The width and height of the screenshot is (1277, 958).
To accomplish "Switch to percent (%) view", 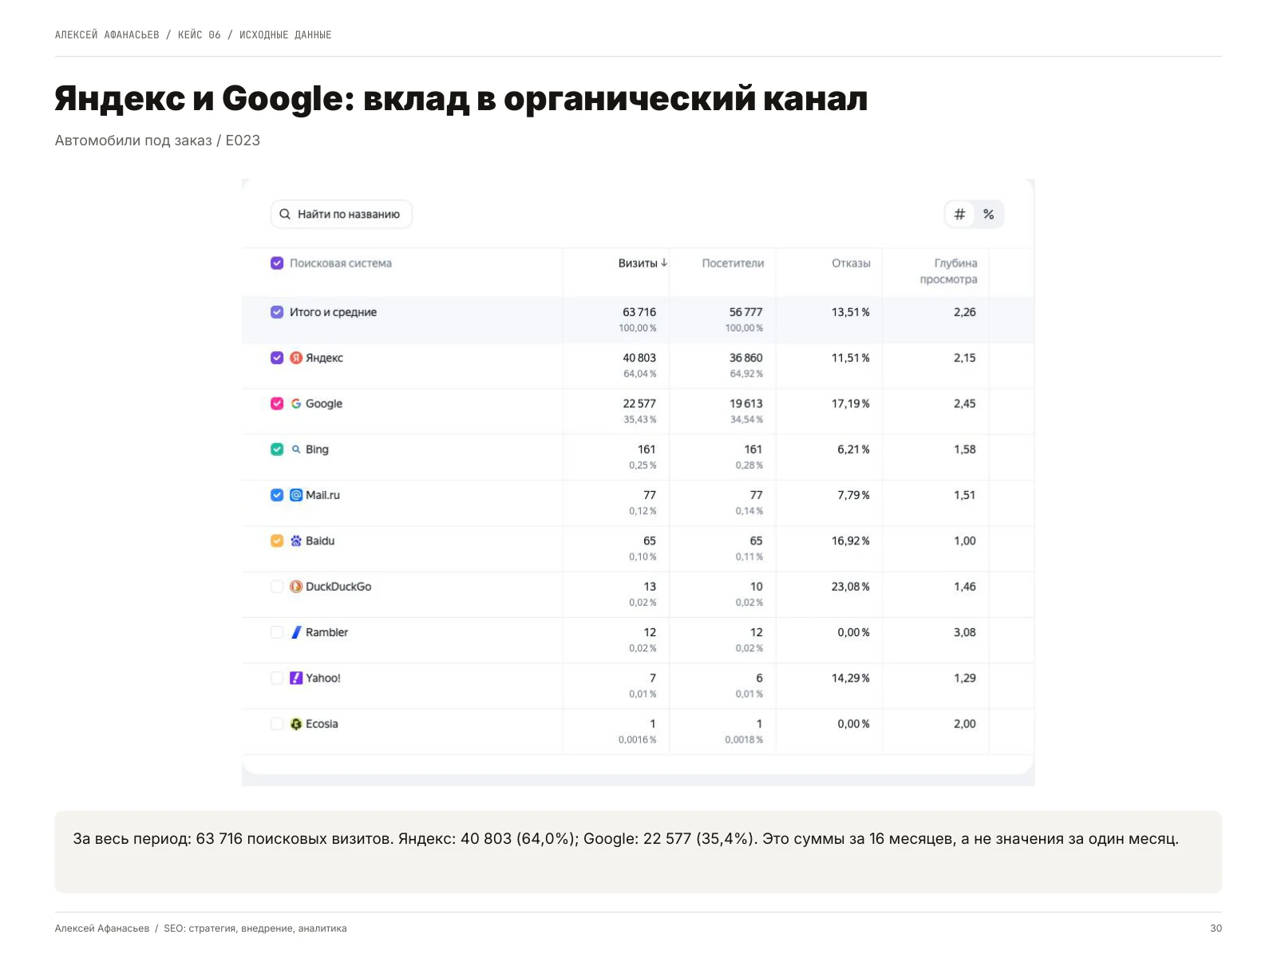I will [x=989, y=214].
